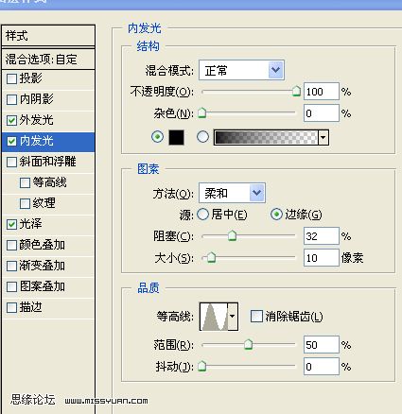Click the 大小 field showing 10
402x414 pixels.
coord(322,258)
